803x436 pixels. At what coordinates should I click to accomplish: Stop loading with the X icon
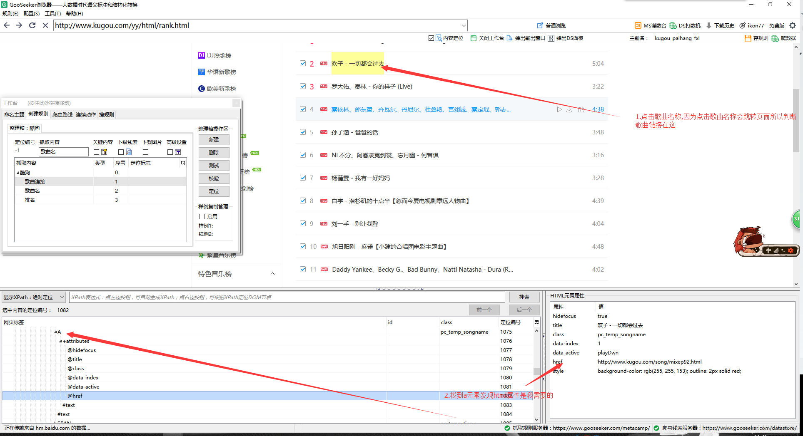(x=45, y=25)
